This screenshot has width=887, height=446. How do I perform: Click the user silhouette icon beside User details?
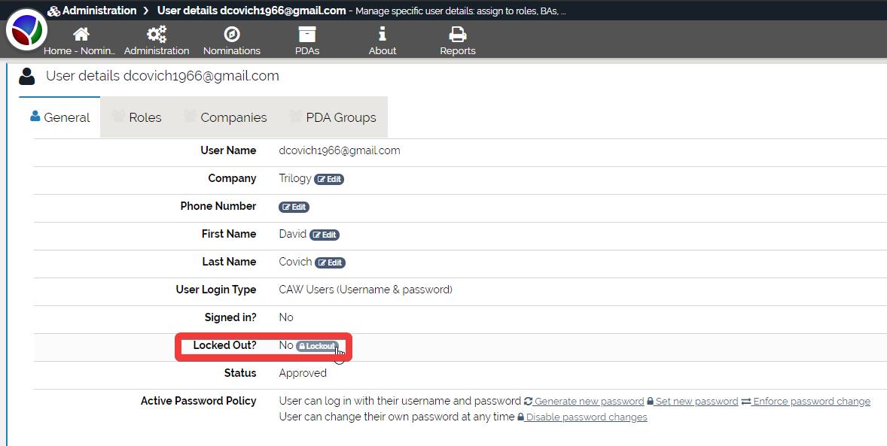[x=27, y=77]
